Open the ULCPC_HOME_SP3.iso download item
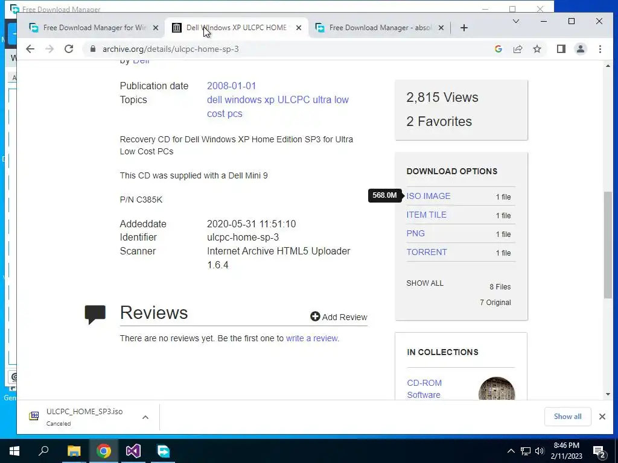 click(x=84, y=417)
